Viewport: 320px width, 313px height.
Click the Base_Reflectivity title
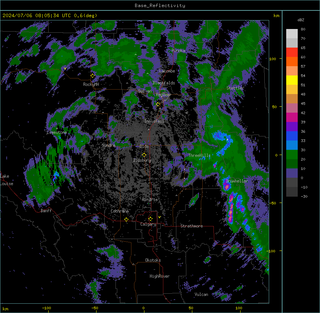(x=160, y=6)
